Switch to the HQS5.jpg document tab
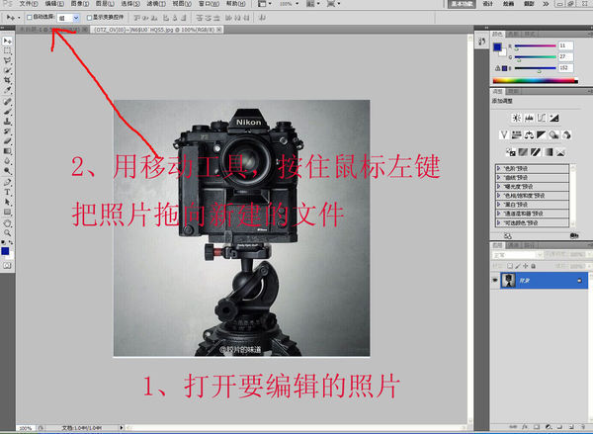This screenshot has width=593, height=434. tap(148, 30)
